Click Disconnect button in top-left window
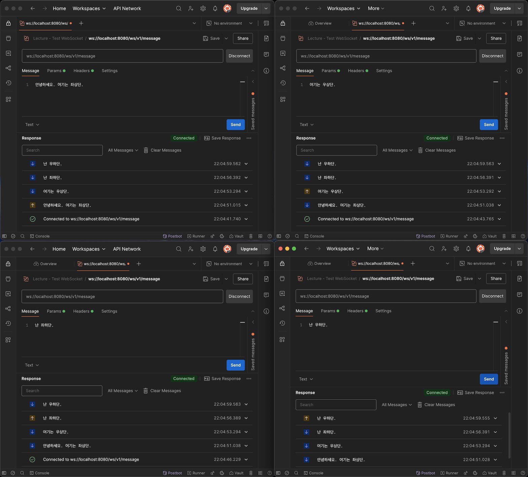 [239, 56]
